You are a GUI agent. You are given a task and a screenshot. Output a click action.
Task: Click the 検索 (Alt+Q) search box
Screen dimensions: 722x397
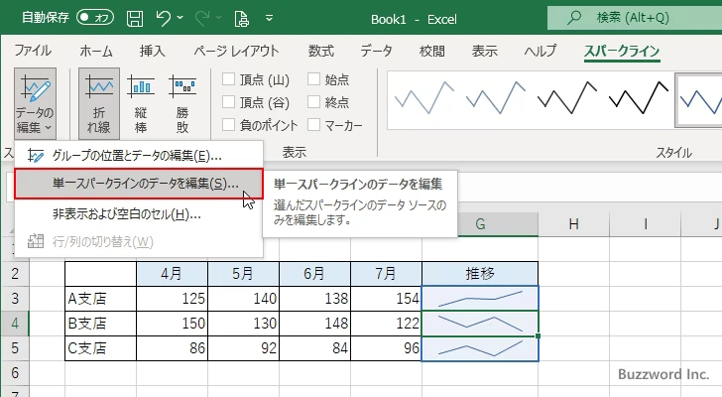click(x=635, y=18)
